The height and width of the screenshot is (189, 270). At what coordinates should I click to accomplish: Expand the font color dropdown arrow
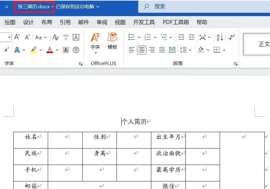57,50
